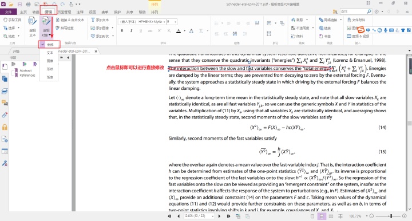The image size is (412, 221).
Task: Go to previous page button
Action: tap(179, 216)
